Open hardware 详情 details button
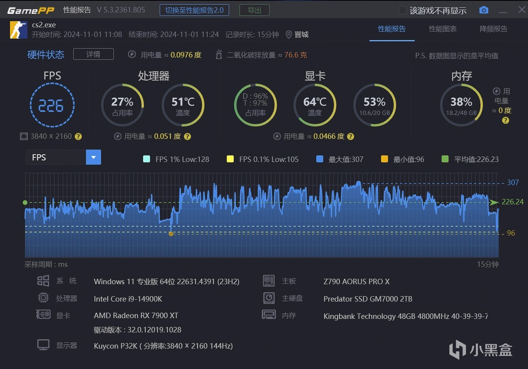This screenshot has height=369, width=528. [x=93, y=54]
